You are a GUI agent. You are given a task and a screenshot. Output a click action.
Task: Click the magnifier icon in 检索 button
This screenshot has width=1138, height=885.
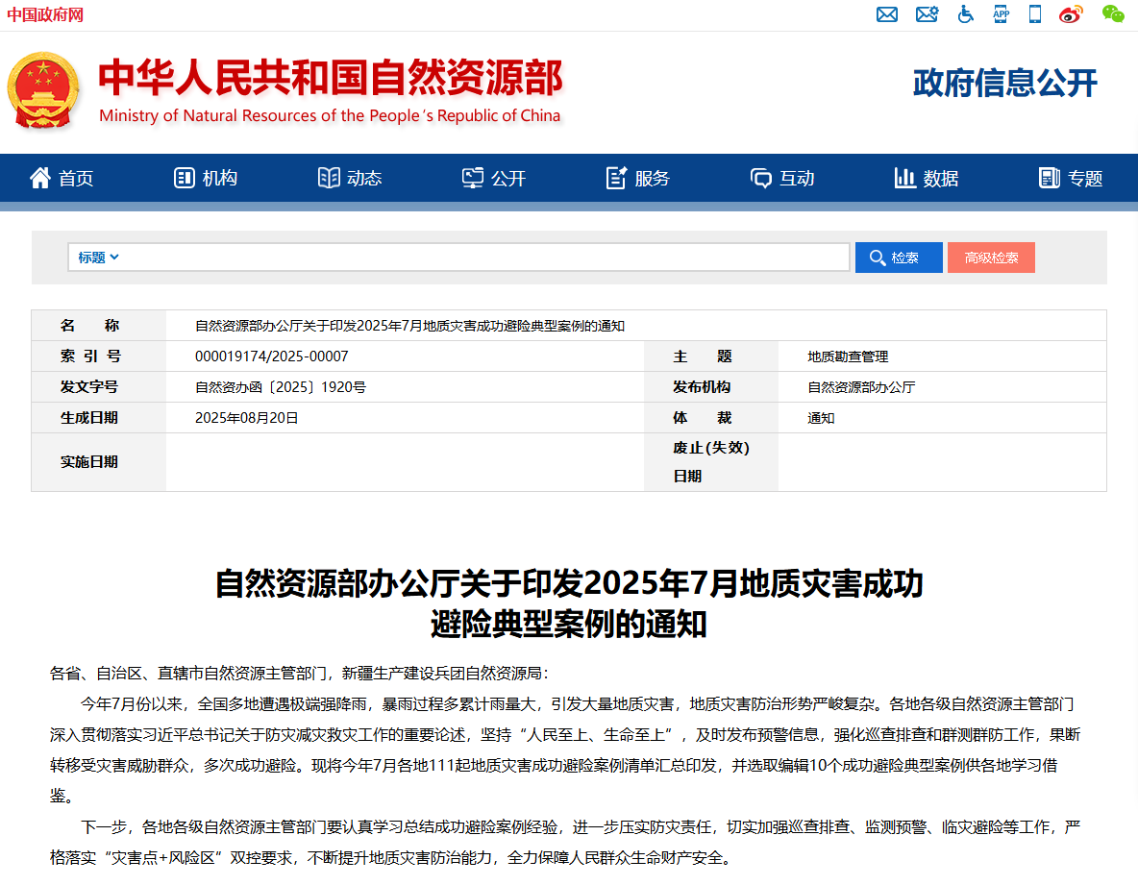(x=877, y=257)
